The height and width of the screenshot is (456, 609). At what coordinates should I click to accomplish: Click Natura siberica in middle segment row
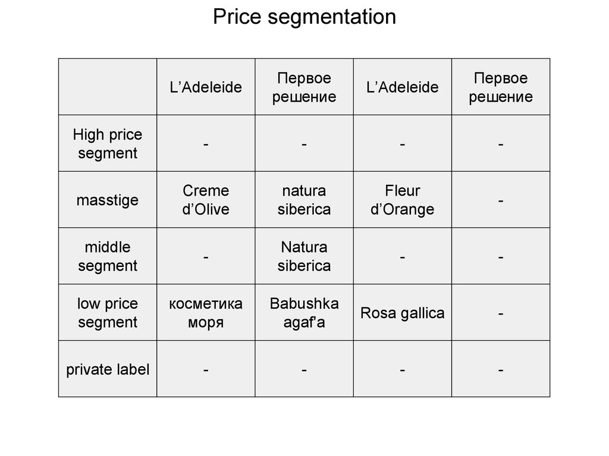[304, 256]
